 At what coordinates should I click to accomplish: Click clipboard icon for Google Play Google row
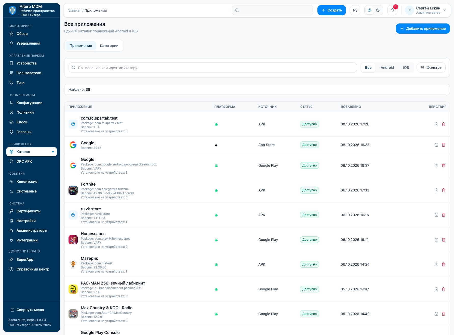pyautogui.click(x=436, y=165)
